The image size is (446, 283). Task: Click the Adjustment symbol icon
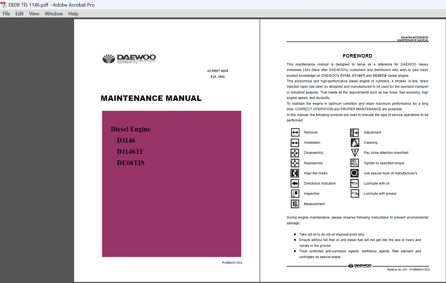pyautogui.click(x=355, y=133)
